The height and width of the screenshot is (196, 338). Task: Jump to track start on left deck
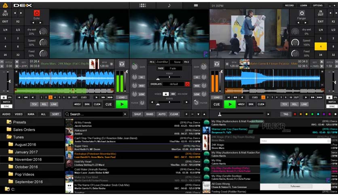(19, 97)
